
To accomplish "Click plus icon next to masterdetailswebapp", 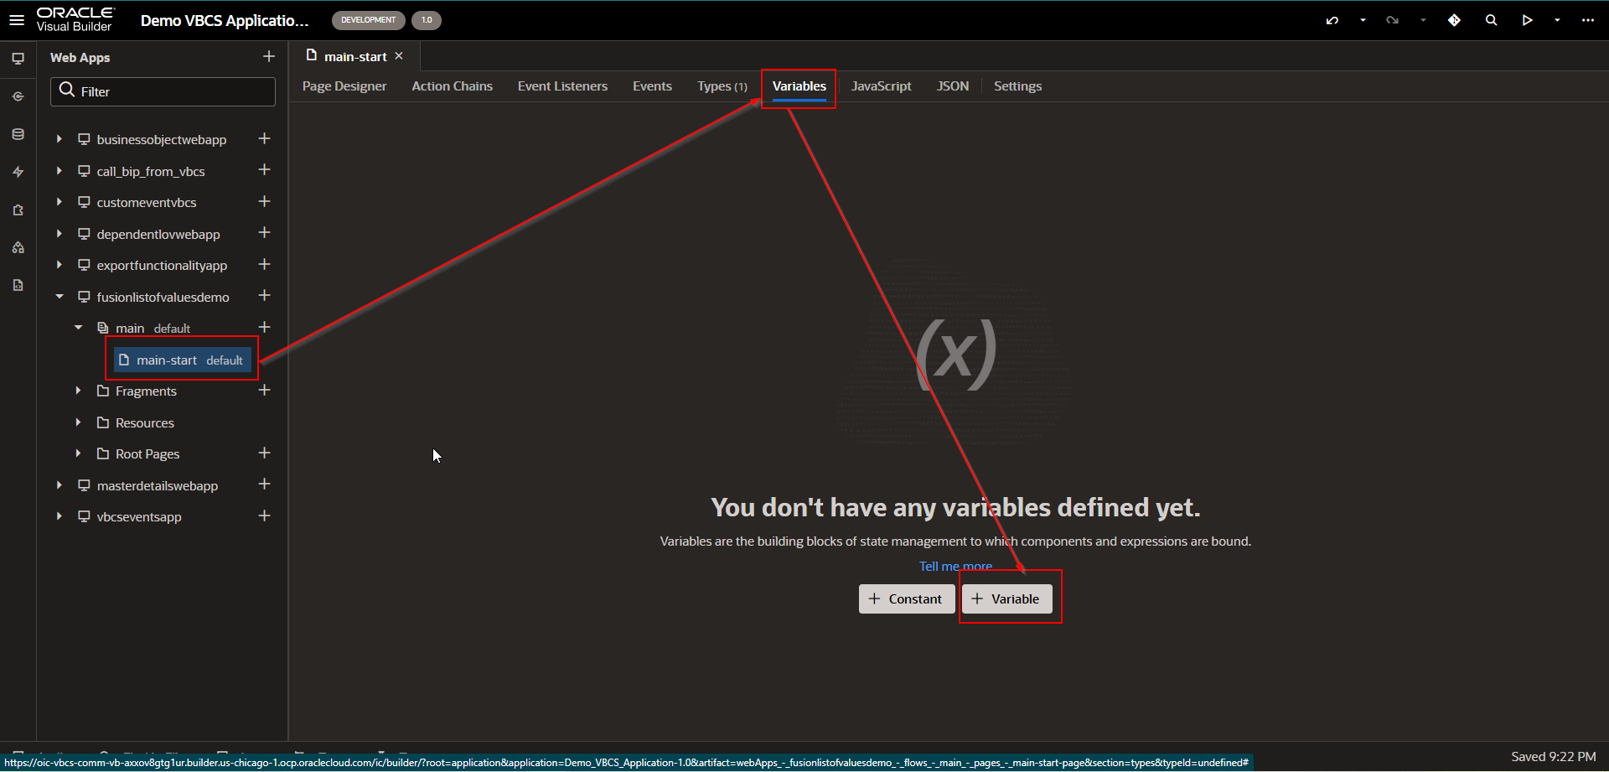I will click(264, 484).
